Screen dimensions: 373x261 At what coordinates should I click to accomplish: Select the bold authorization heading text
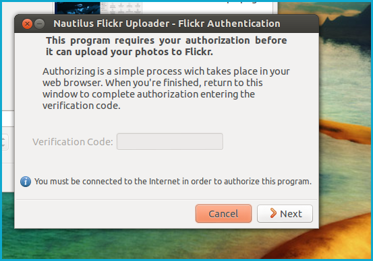coord(167,46)
